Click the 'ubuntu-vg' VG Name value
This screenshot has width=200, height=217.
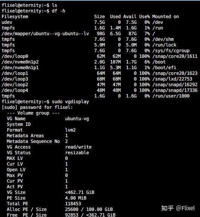[x=77, y=119]
